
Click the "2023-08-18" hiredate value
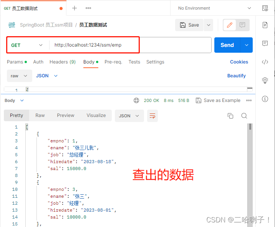coord(97,162)
